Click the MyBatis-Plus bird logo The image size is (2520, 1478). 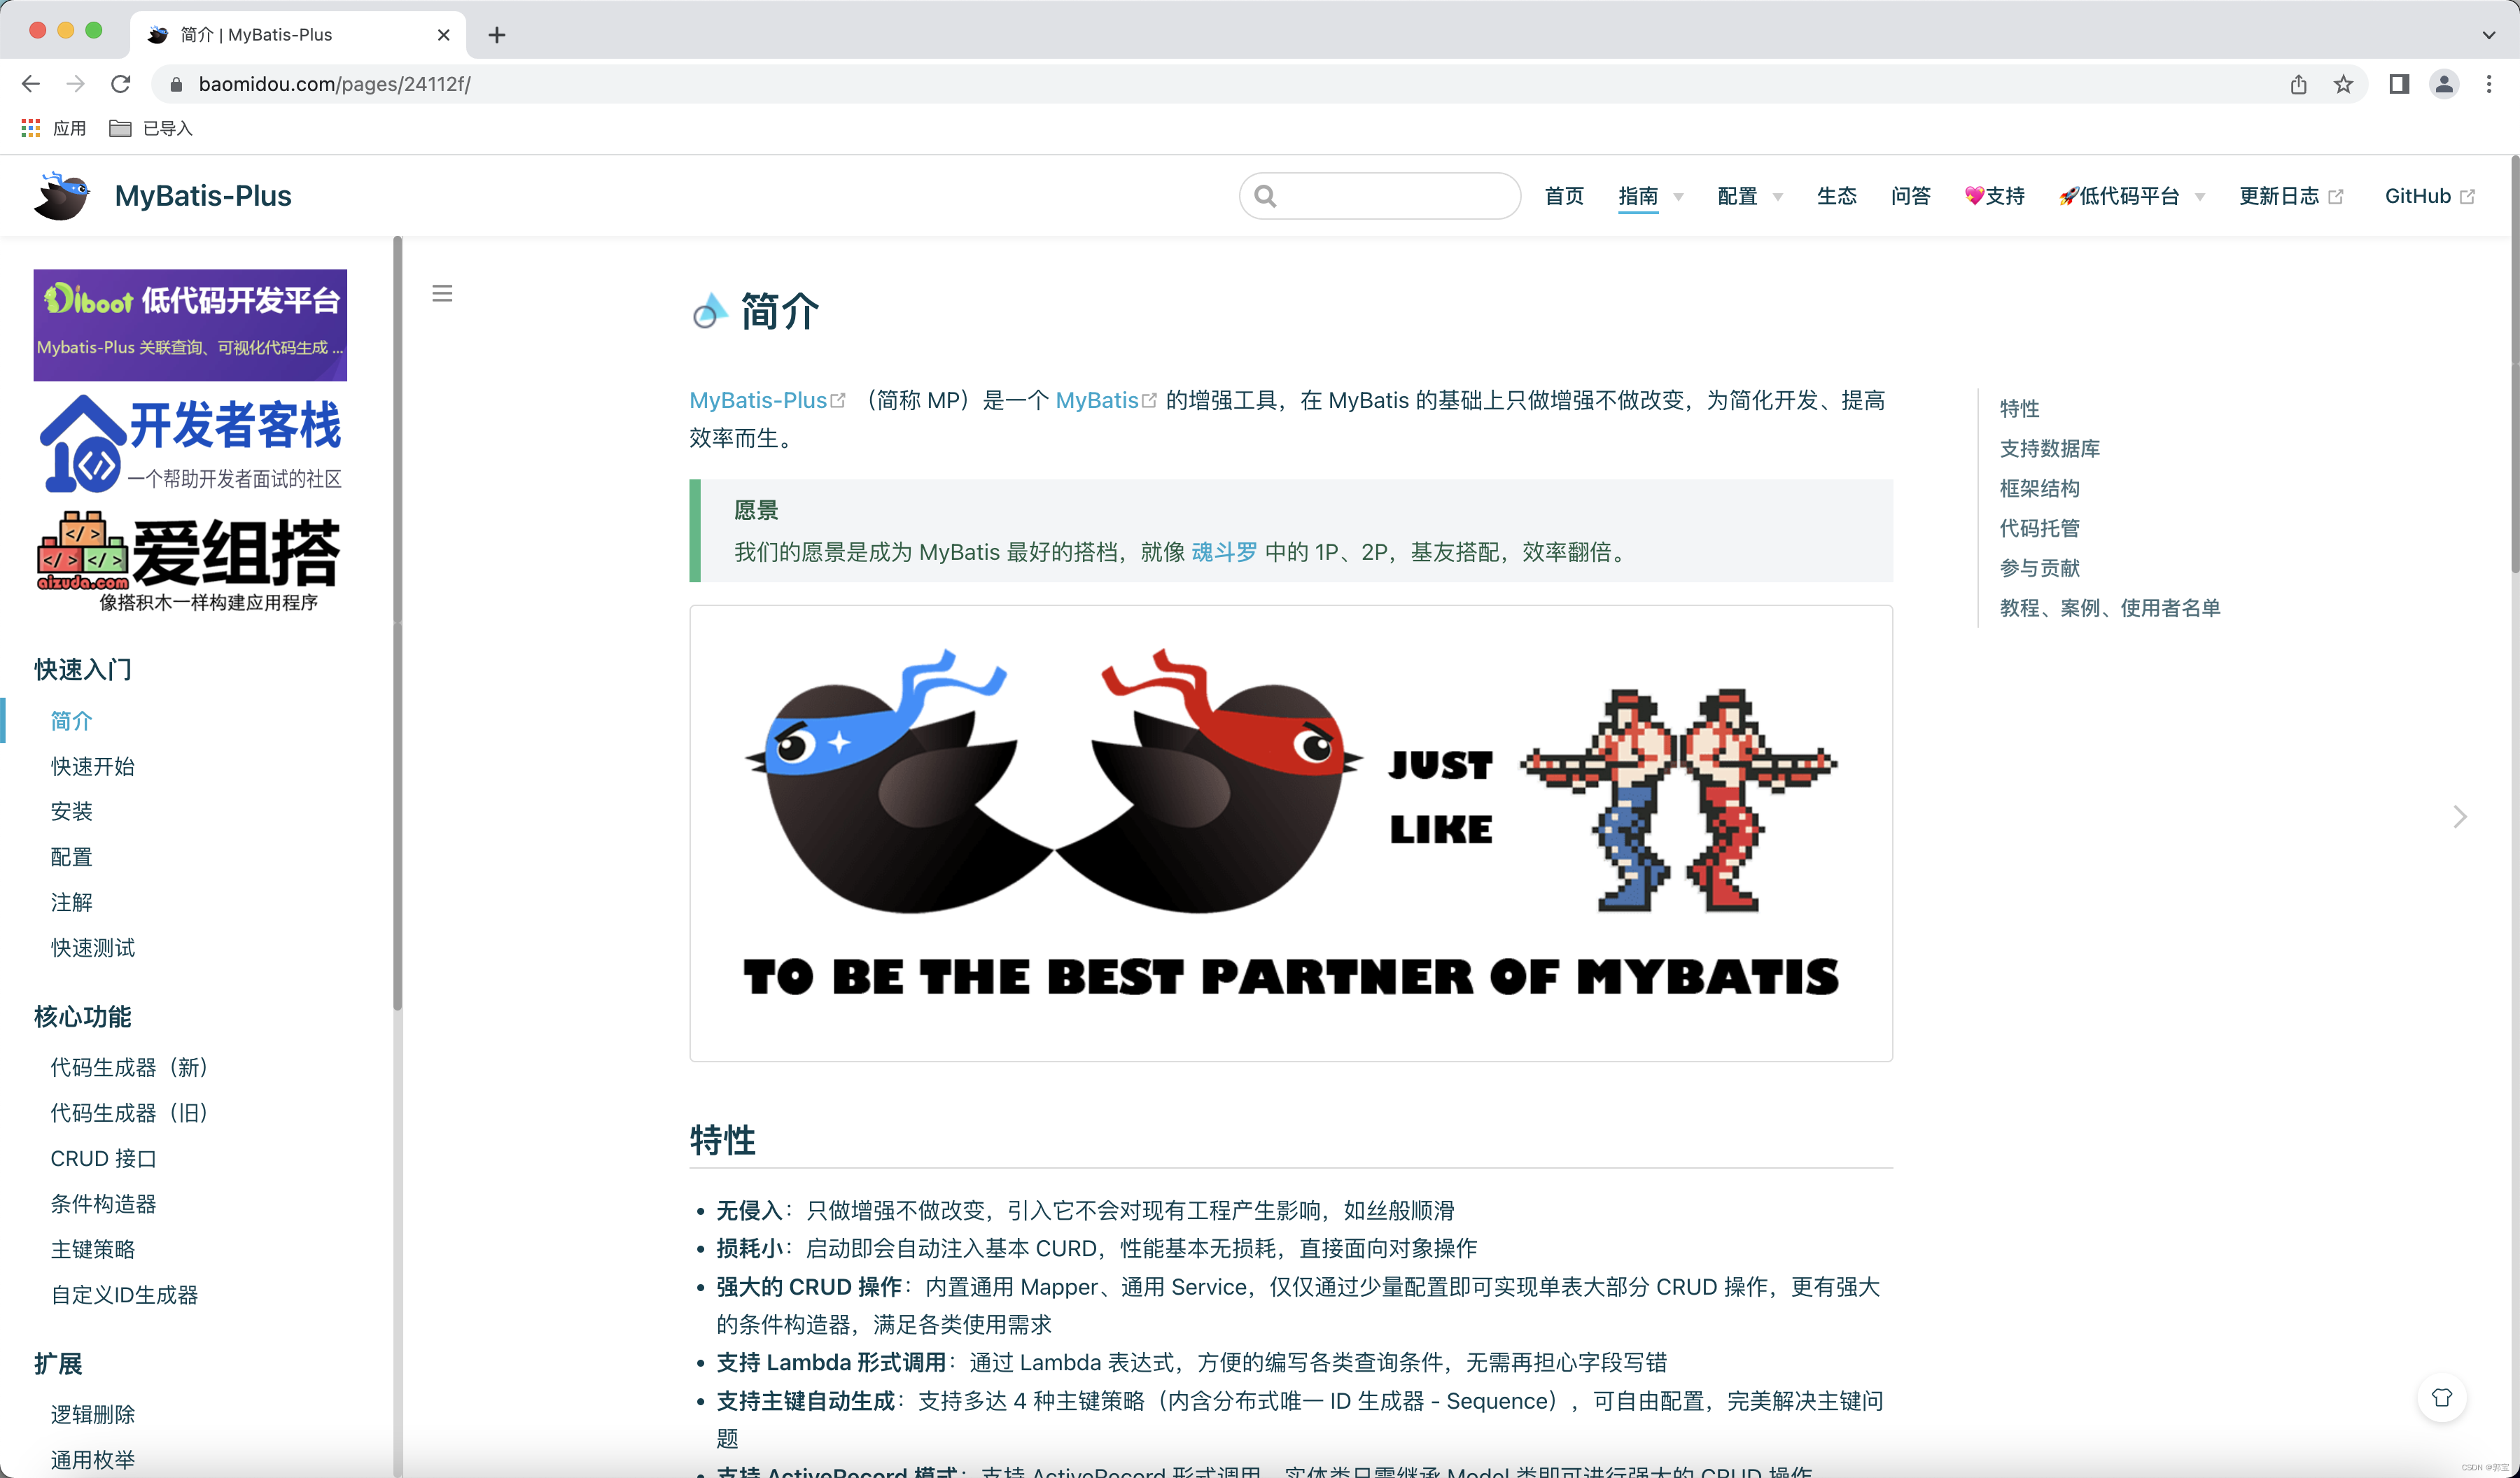(x=62, y=196)
